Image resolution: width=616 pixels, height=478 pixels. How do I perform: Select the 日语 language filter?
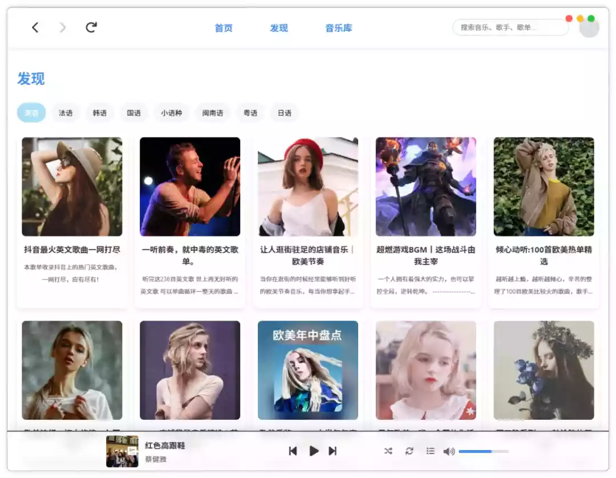click(284, 112)
